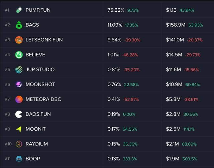
Task: Click the green BAGS money bag icon
Action: point(19,25)
